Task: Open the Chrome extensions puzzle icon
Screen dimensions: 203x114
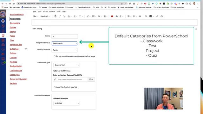Action: [183, 3]
